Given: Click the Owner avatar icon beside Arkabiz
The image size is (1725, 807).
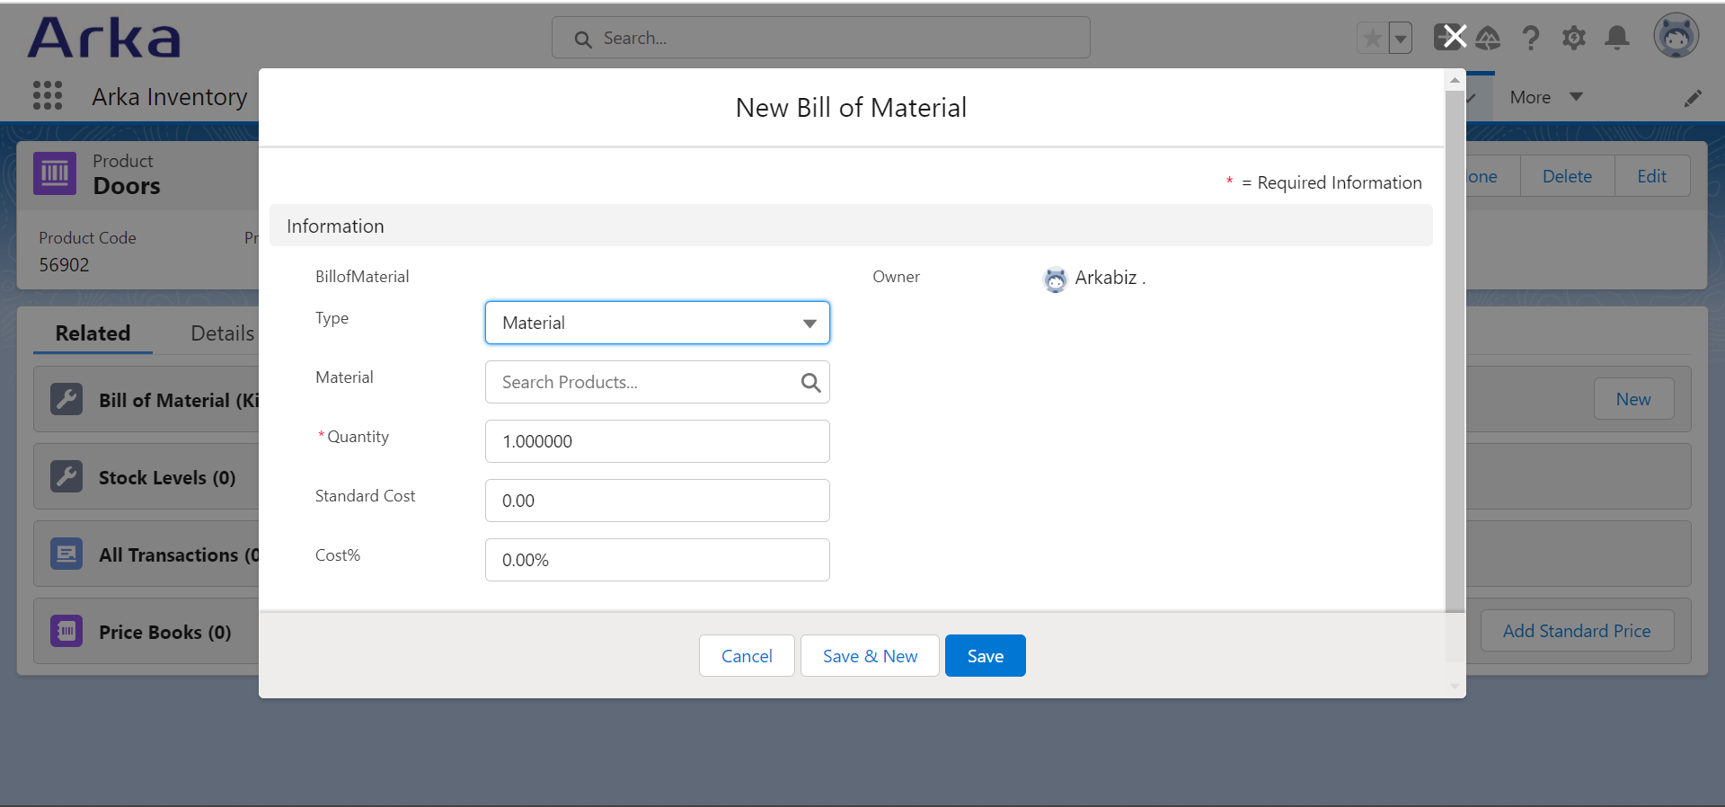Looking at the screenshot, I should (x=1055, y=279).
